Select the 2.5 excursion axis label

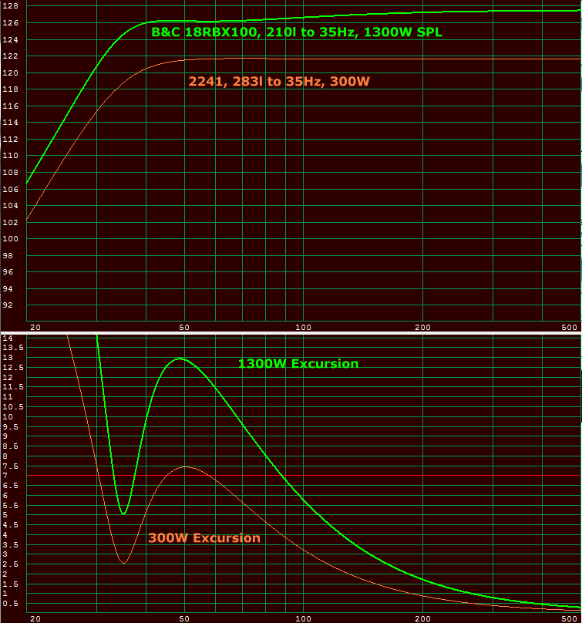10,564
